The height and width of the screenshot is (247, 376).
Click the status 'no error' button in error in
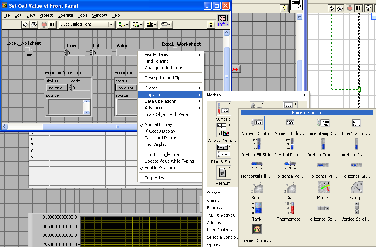(57, 88)
